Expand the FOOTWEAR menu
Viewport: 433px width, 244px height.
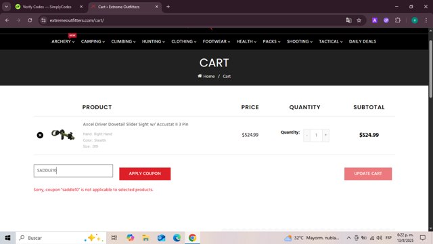click(216, 41)
